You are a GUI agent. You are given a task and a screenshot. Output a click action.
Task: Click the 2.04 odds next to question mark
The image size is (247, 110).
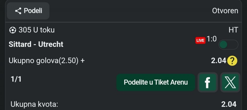click(218, 61)
